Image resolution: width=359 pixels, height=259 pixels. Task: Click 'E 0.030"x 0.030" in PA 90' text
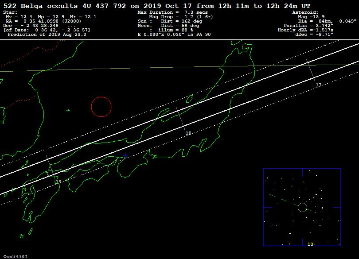[x=174, y=35]
